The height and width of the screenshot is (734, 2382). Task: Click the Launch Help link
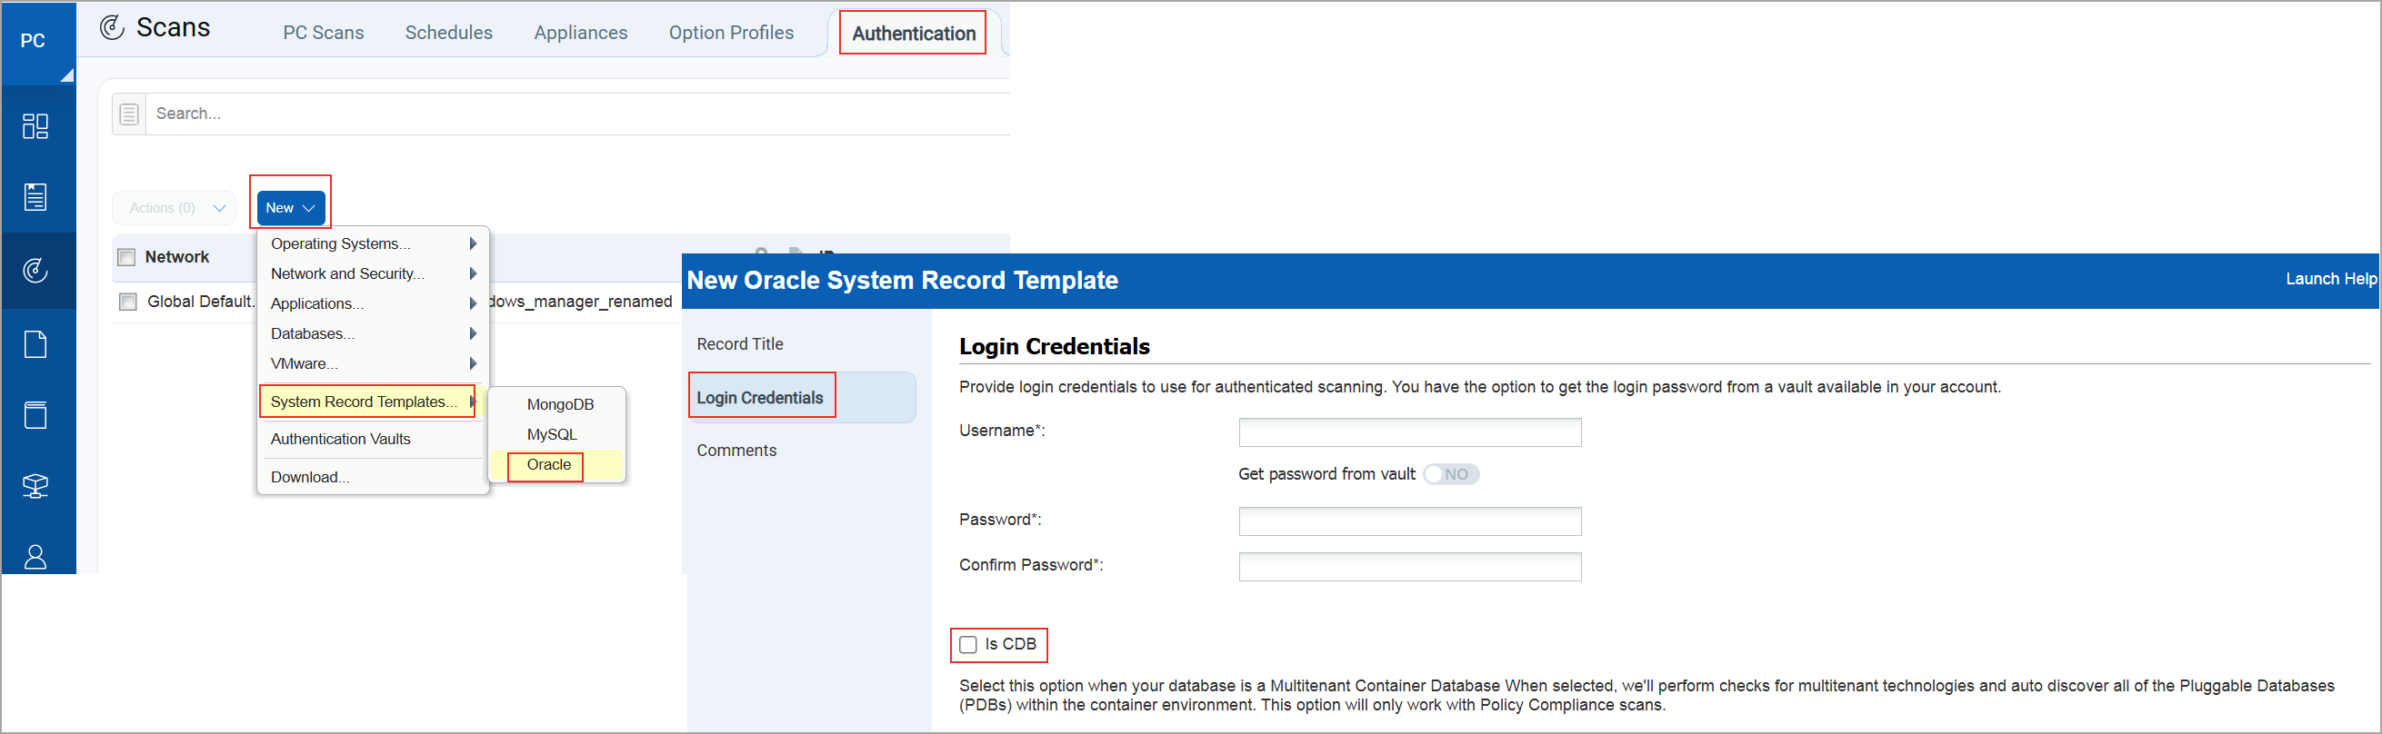point(2330,279)
